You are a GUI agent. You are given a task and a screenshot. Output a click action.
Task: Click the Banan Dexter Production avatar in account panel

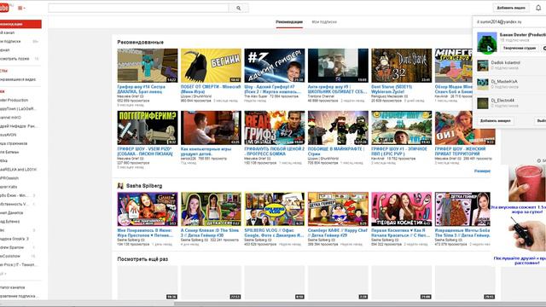coord(487,43)
